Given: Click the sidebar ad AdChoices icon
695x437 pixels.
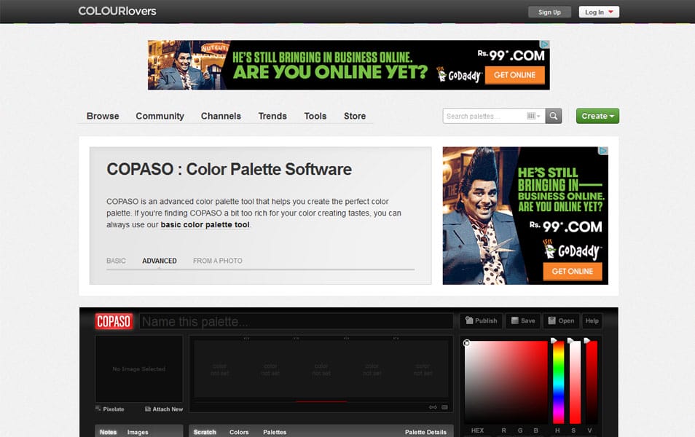Looking at the screenshot, I should pos(603,151).
